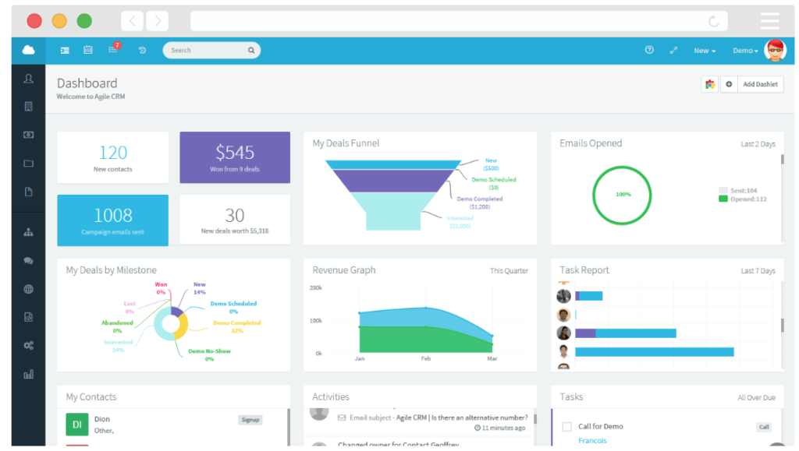799x451 pixels.
Task: Open the calendar icon in top bar
Action: pyautogui.click(x=88, y=50)
